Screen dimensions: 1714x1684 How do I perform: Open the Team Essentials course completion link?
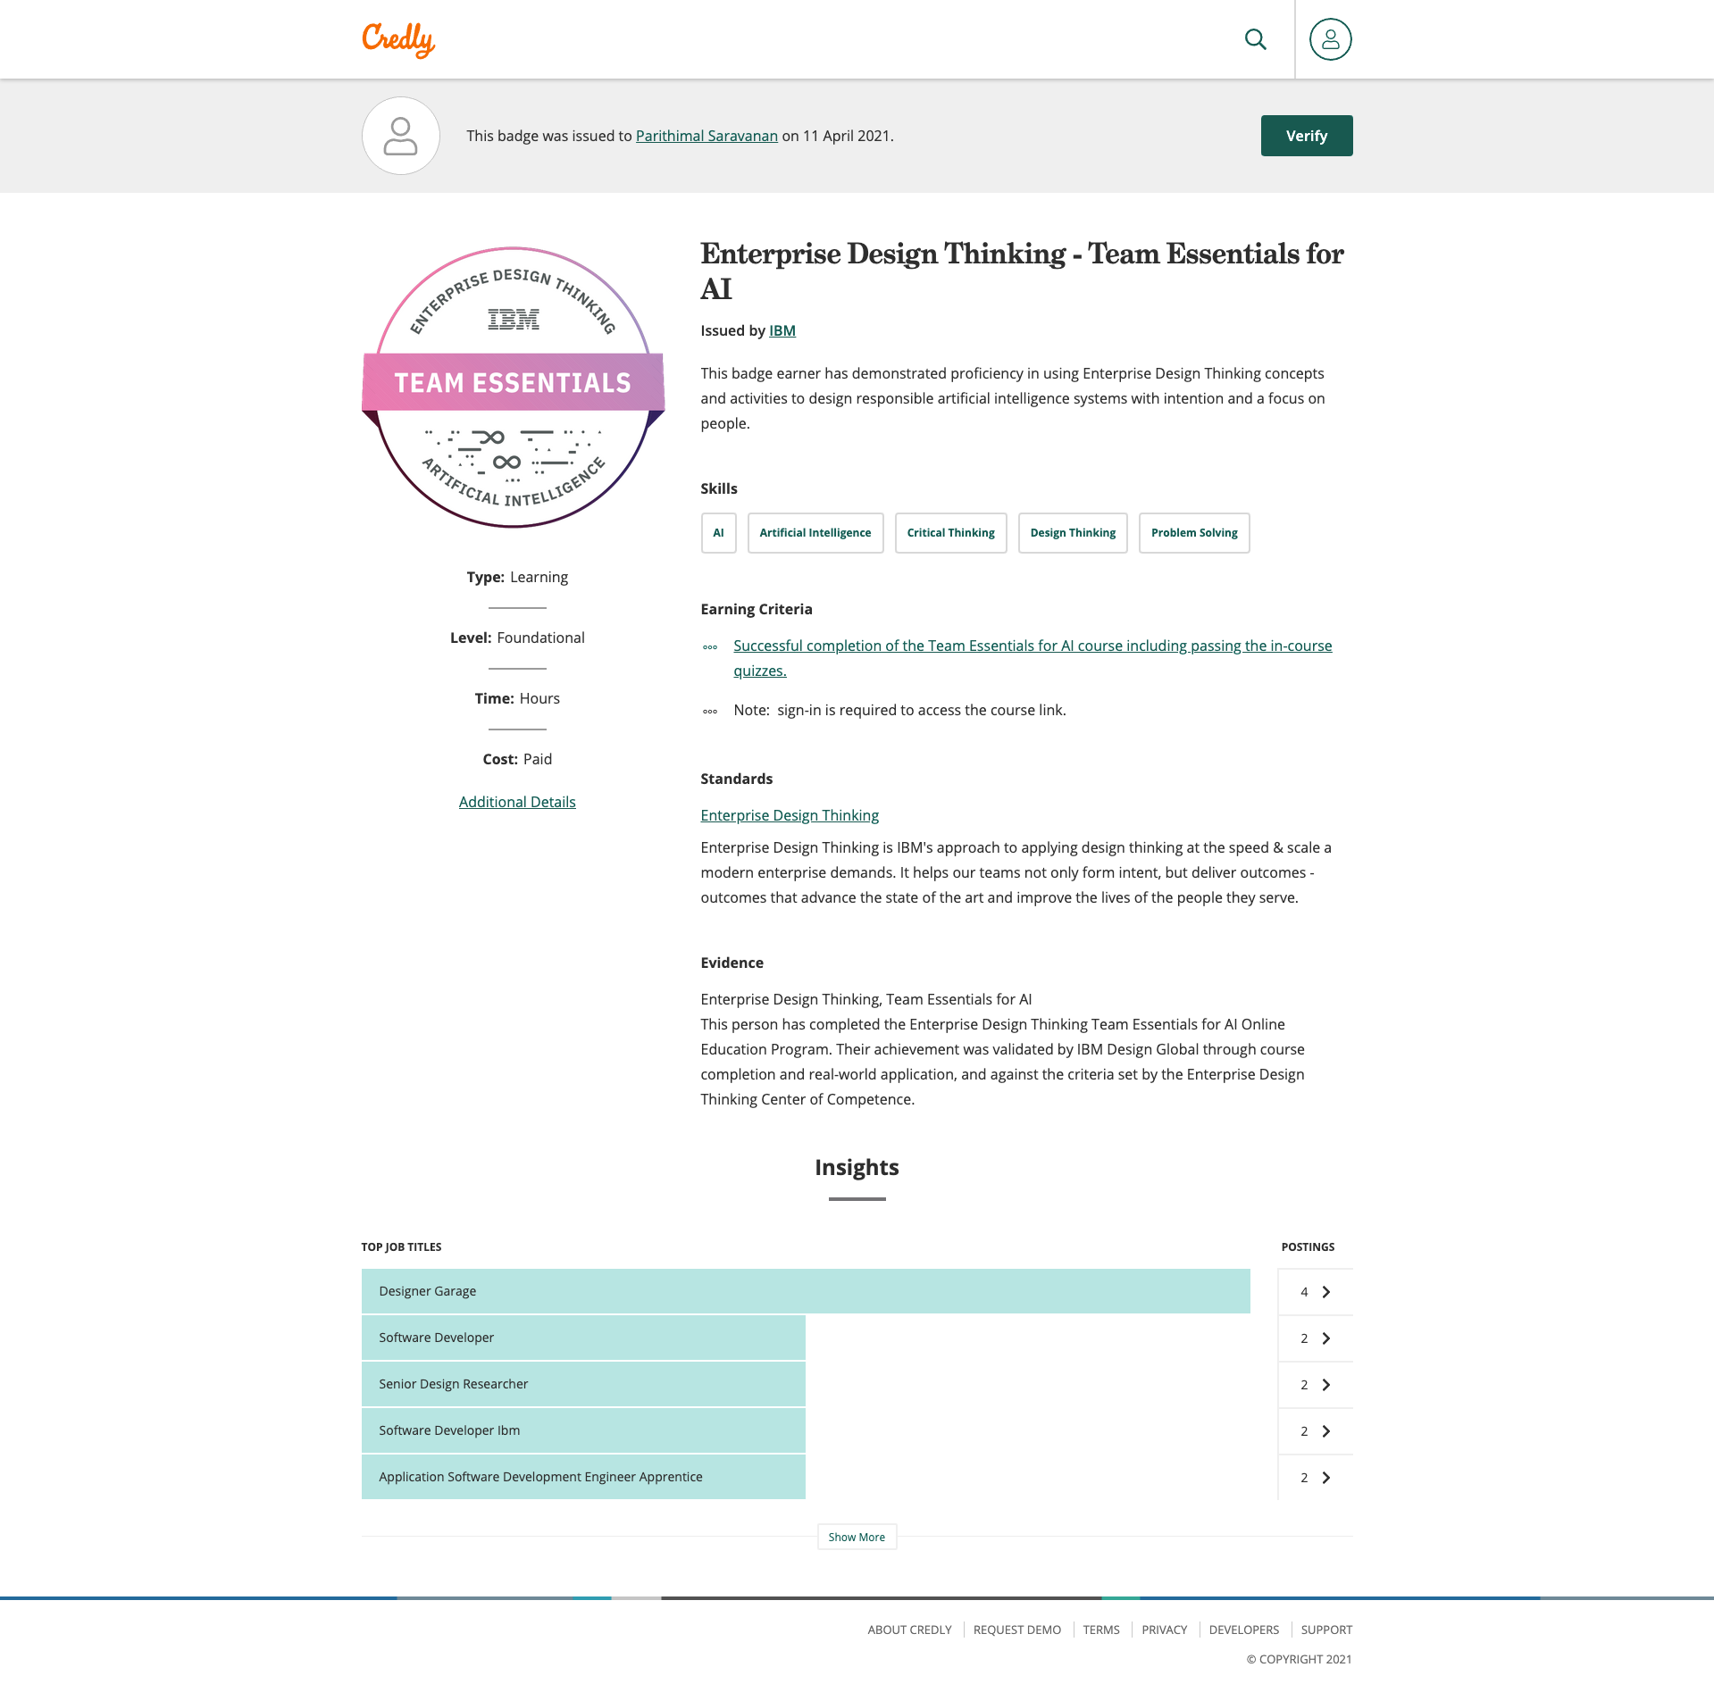pyautogui.click(x=1032, y=645)
